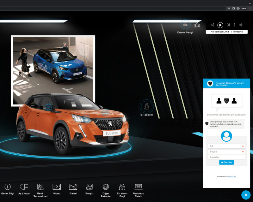Open İç Tasarım interior seat hotspot
This screenshot has width=253, height=202.
pos(146,106)
